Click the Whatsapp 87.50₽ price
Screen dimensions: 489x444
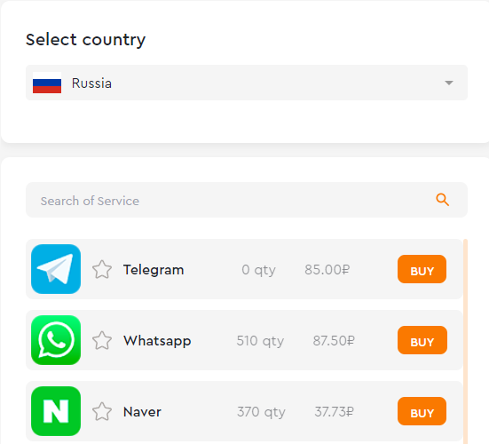(x=334, y=341)
